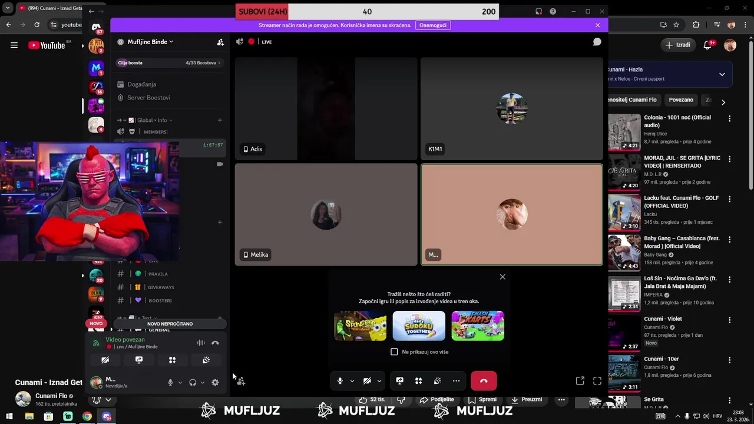The image size is (754, 424).
Task: Share screen from the voice status panel
Action: coord(139,360)
